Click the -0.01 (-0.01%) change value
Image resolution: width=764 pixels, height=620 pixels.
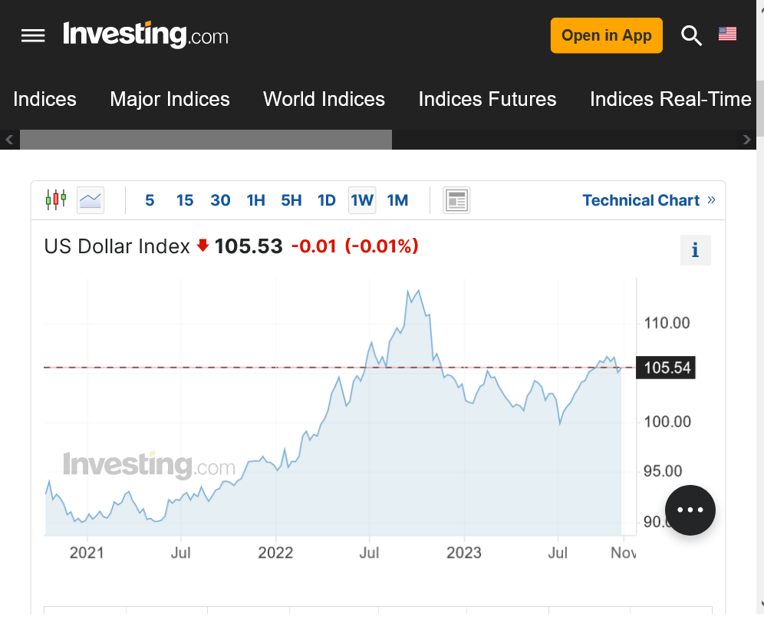point(354,246)
